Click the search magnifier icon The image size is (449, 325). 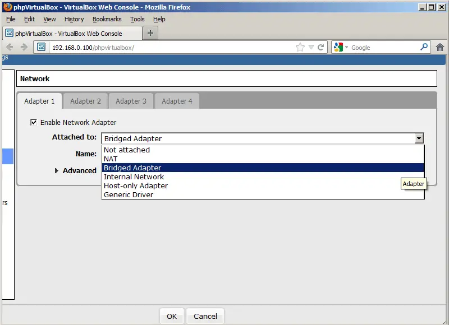pos(424,47)
